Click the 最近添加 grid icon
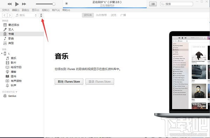Image resolution: width=210 pixels, height=138 pixels. click(x=5, y=25)
